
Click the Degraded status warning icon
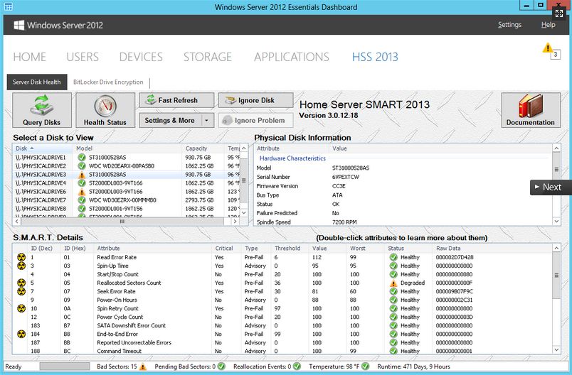[393, 283]
